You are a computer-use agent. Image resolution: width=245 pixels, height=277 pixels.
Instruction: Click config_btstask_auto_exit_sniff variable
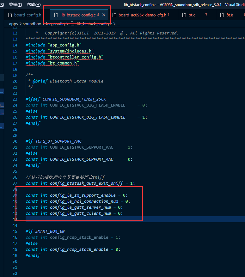click(x=86, y=183)
